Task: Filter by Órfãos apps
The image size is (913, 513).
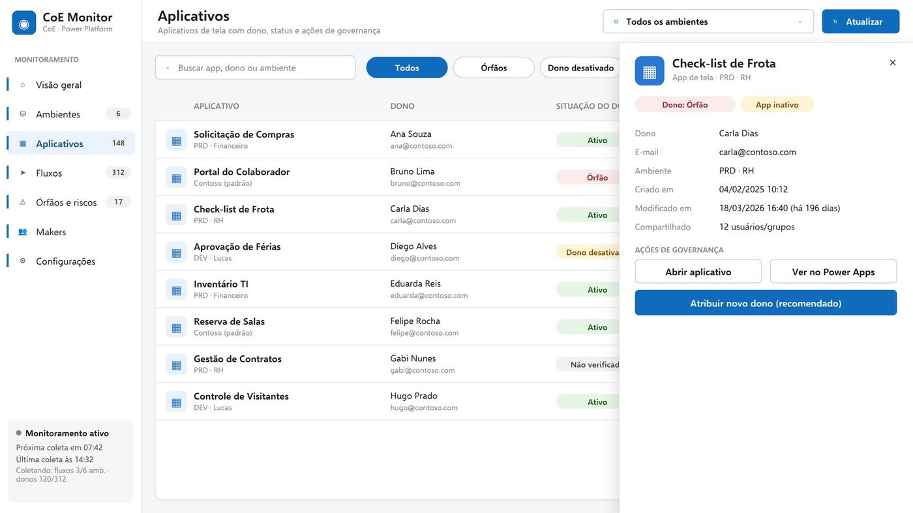Action: [494, 68]
